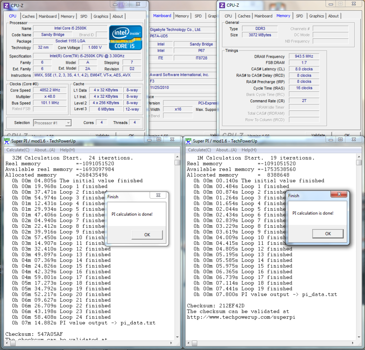Open About...(A) menu in right Super PI window
365x350 pixels.
pyautogui.click(x=226, y=150)
